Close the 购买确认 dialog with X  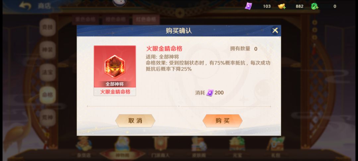pos(275,30)
